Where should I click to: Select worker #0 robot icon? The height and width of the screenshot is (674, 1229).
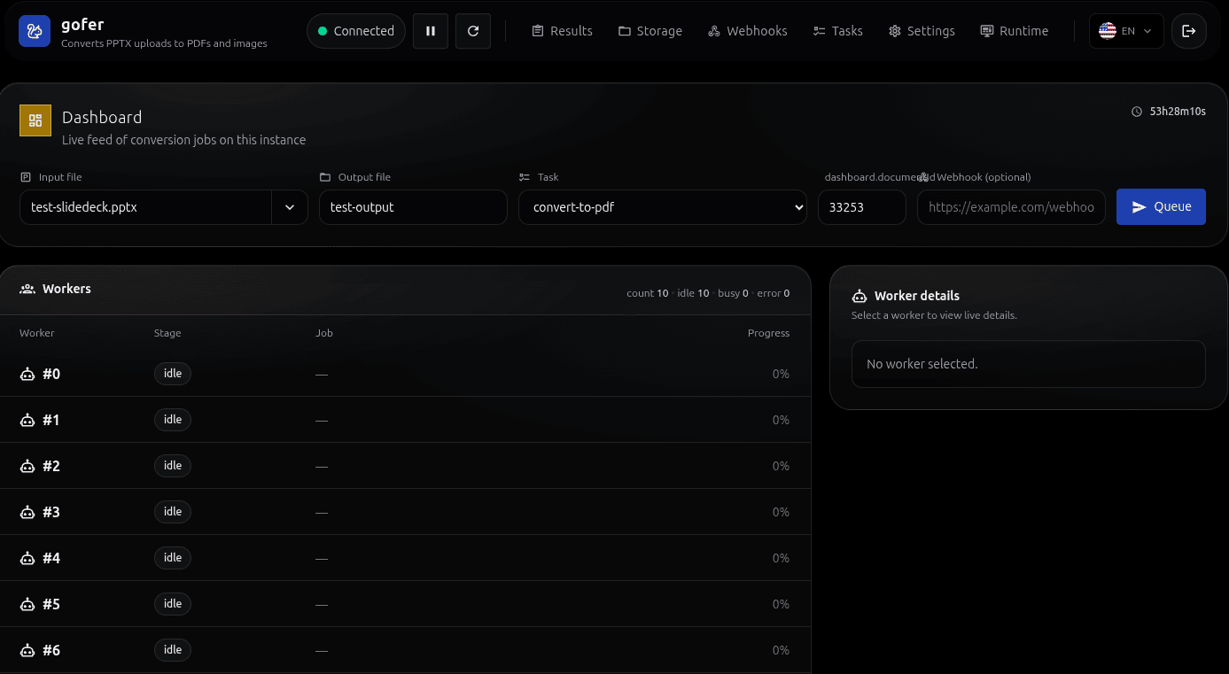27,374
